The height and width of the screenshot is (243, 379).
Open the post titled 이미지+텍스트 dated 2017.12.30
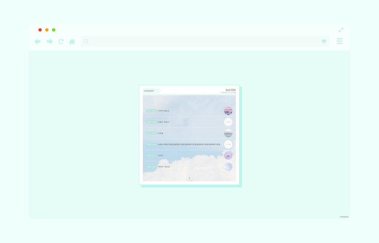click(x=164, y=111)
